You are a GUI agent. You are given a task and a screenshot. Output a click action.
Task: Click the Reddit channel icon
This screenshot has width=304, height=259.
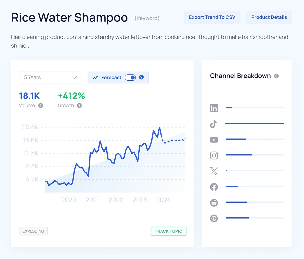[x=214, y=203]
